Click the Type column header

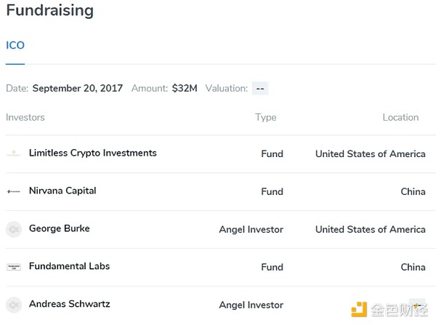point(265,117)
